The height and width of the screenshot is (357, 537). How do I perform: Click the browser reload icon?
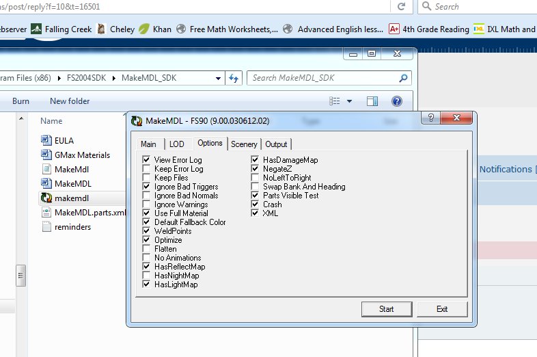[401, 6]
